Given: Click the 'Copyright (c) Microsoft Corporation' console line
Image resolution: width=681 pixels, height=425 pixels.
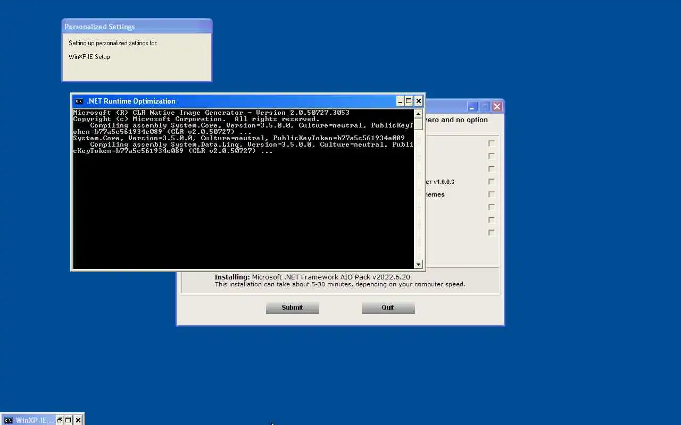Looking at the screenshot, I should [196, 119].
